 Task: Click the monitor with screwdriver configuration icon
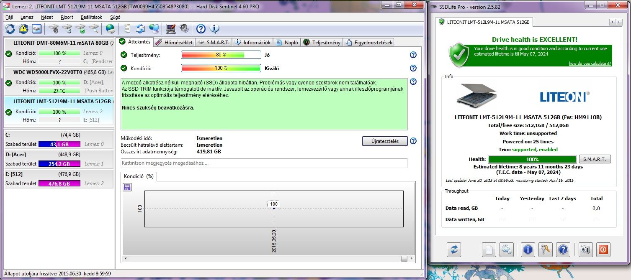pos(171,29)
